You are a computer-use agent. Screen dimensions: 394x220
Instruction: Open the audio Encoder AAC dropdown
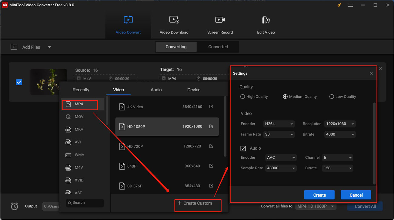point(281,158)
